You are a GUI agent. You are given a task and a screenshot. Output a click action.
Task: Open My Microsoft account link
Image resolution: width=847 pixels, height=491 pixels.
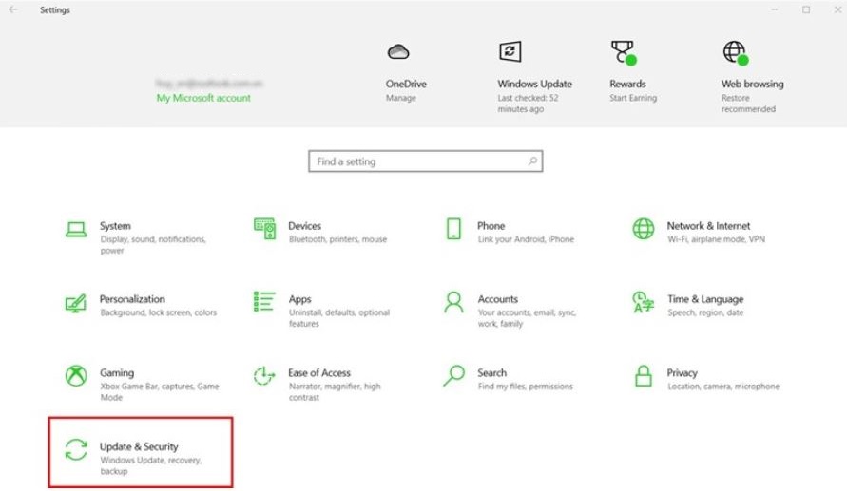coord(203,98)
